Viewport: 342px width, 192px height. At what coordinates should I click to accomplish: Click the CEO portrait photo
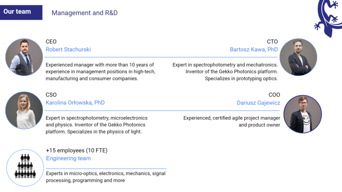[x=24, y=57]
